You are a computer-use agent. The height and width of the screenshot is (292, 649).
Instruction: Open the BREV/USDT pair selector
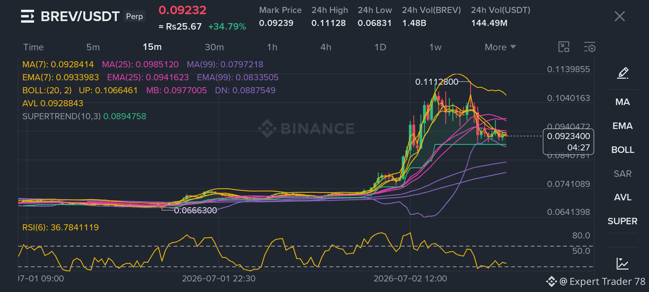(x=80, y=16)
